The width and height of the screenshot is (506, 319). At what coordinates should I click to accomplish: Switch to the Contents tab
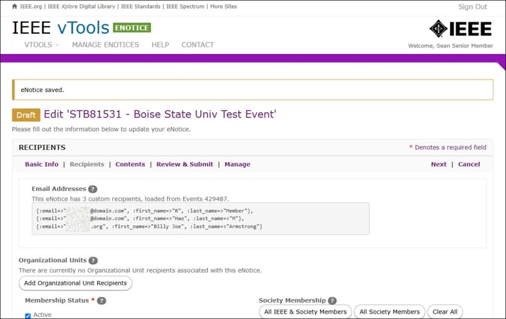(130, 164)
